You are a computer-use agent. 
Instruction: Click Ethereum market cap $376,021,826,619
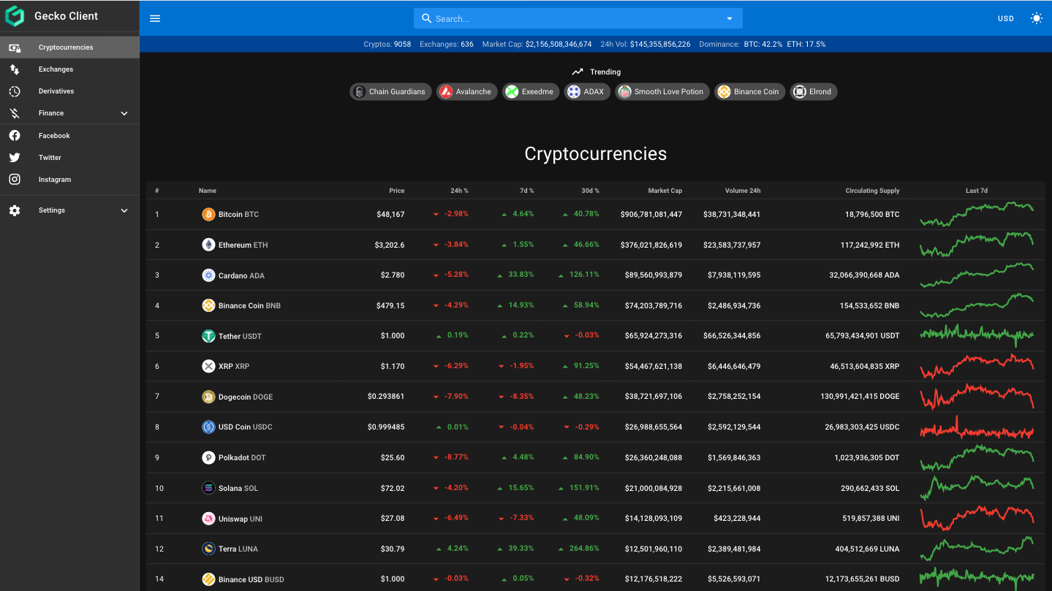click(651, 245)
